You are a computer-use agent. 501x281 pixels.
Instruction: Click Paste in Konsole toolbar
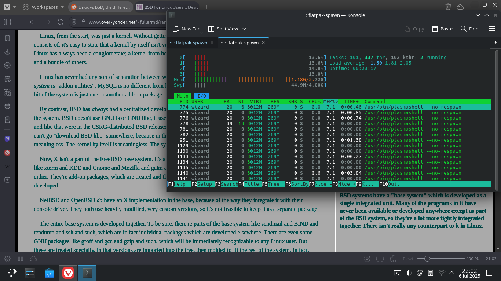(442, 29)
